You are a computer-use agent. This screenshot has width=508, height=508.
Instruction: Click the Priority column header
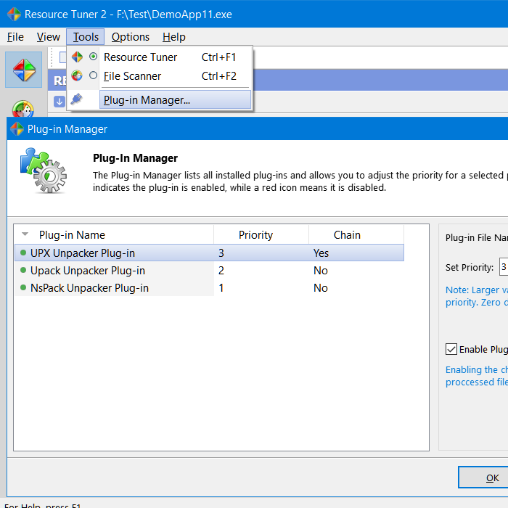(x=261, y=235)
